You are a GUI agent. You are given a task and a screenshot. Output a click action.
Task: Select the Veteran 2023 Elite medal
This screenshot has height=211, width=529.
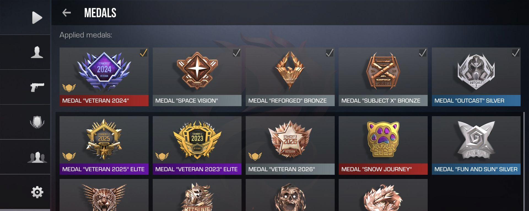pos(197,145)
